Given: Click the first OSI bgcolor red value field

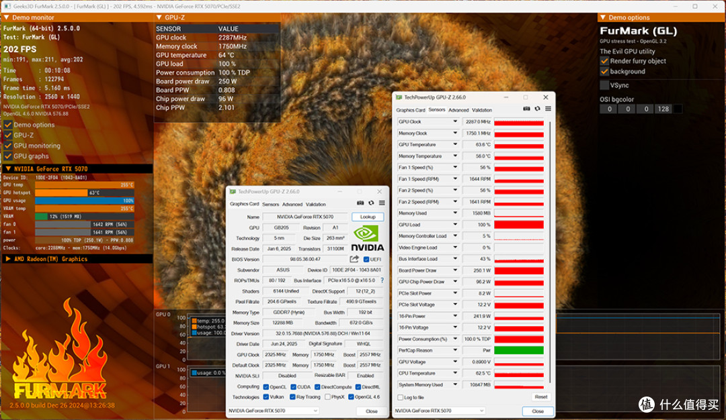Looking at the screenshot, I should (x=609, y=109).
